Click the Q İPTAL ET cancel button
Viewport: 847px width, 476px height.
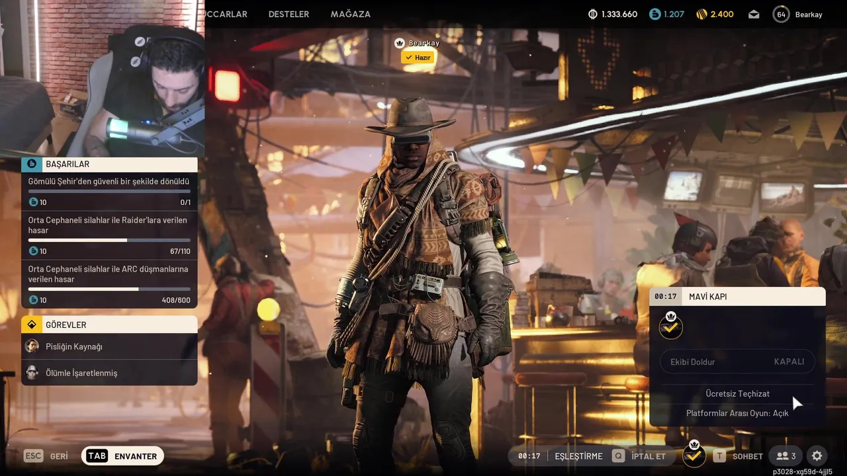[639, 456]
